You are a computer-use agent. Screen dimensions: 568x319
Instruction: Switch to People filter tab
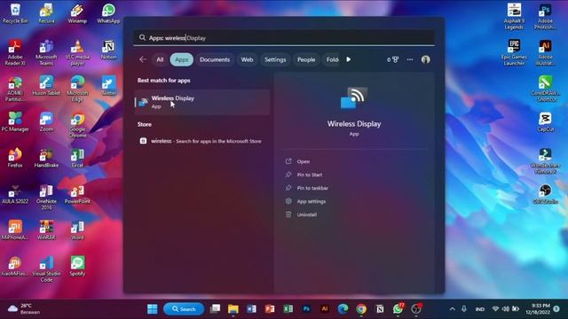click(x=306, y=59)
